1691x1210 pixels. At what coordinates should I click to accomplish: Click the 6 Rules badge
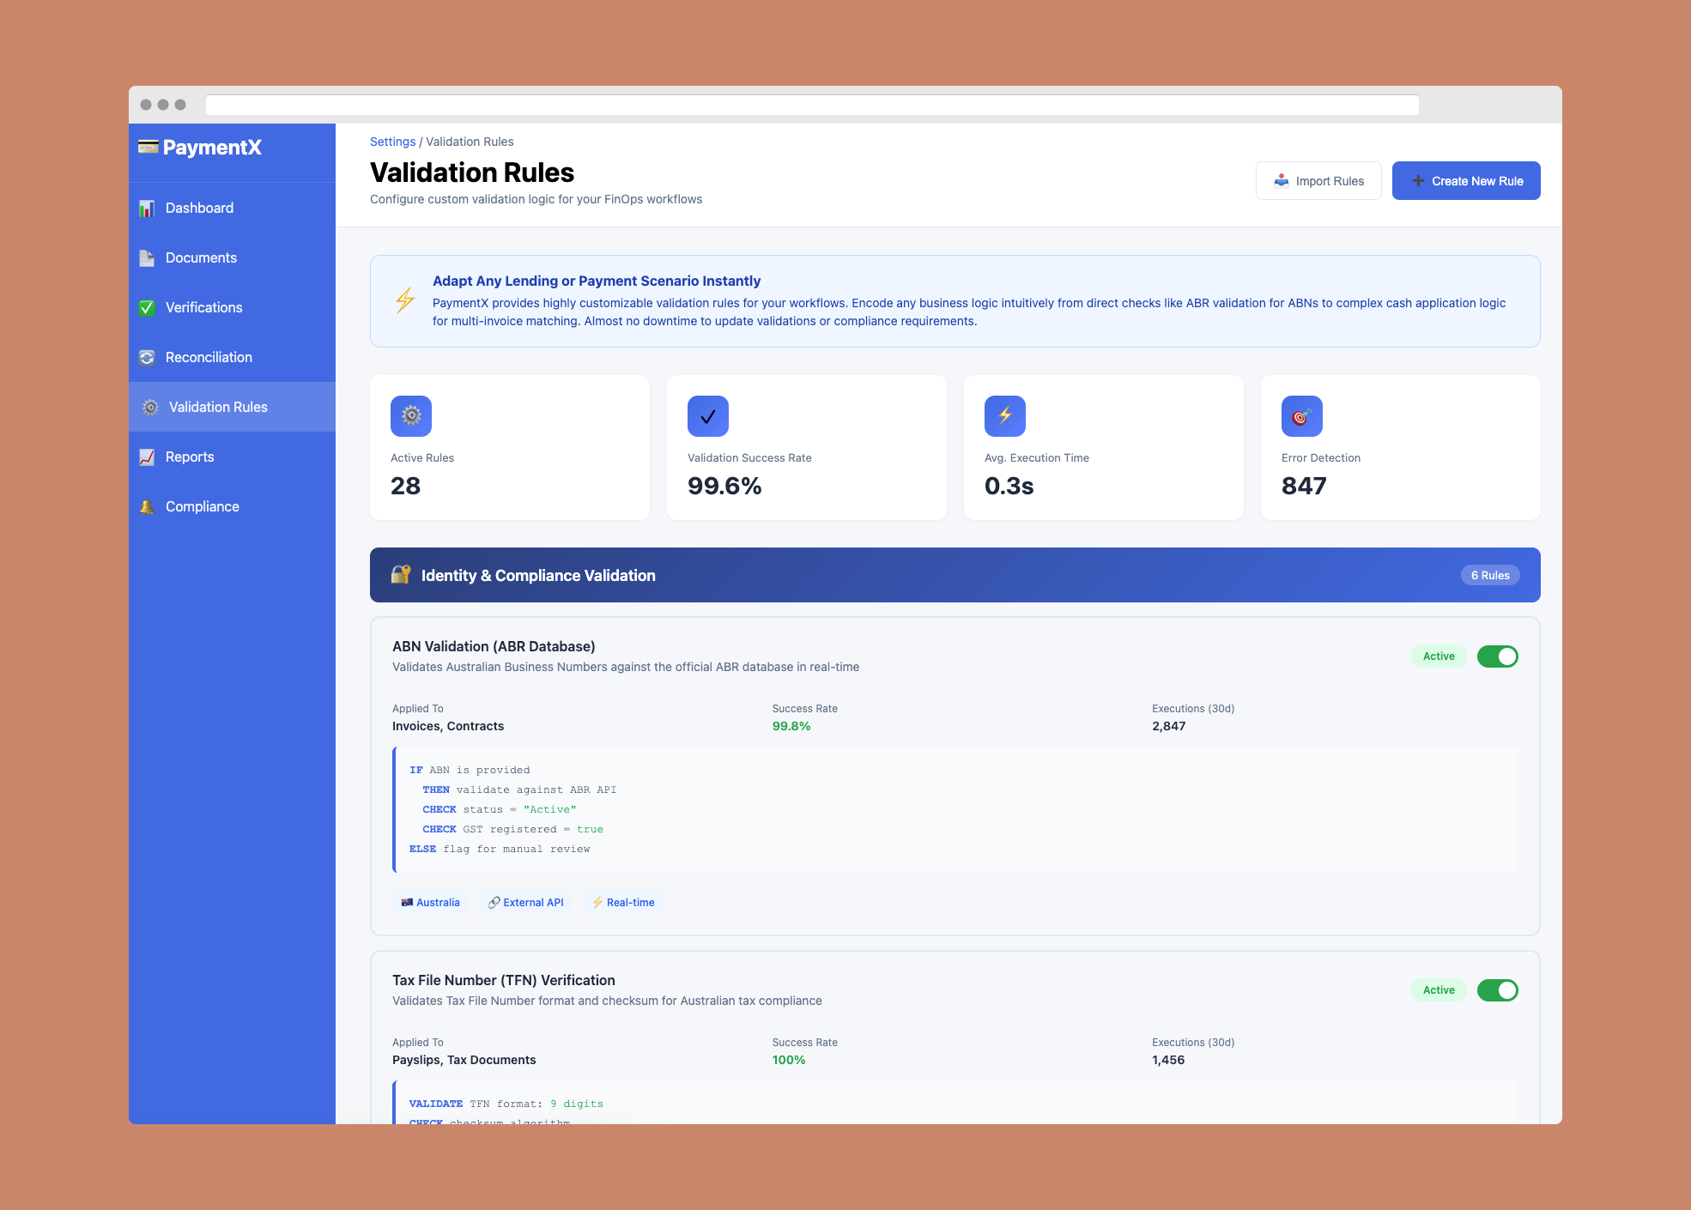(1490, 575)
